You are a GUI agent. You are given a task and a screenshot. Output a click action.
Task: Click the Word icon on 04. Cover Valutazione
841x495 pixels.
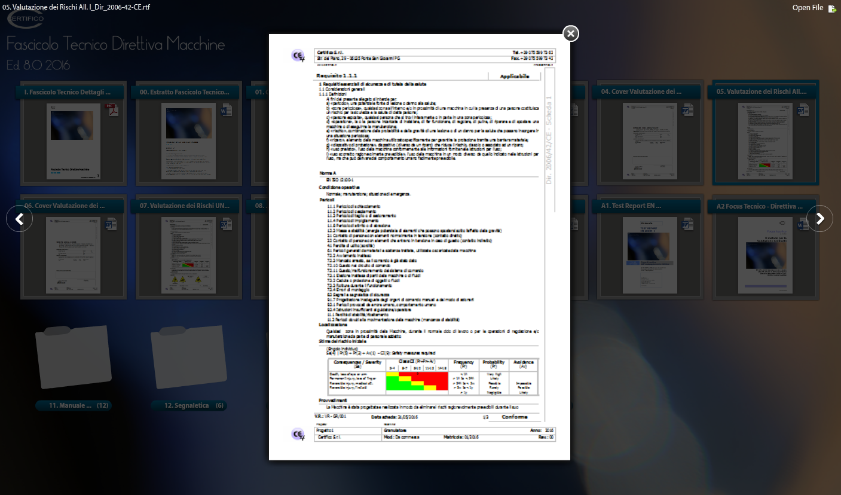coord(688,110)
